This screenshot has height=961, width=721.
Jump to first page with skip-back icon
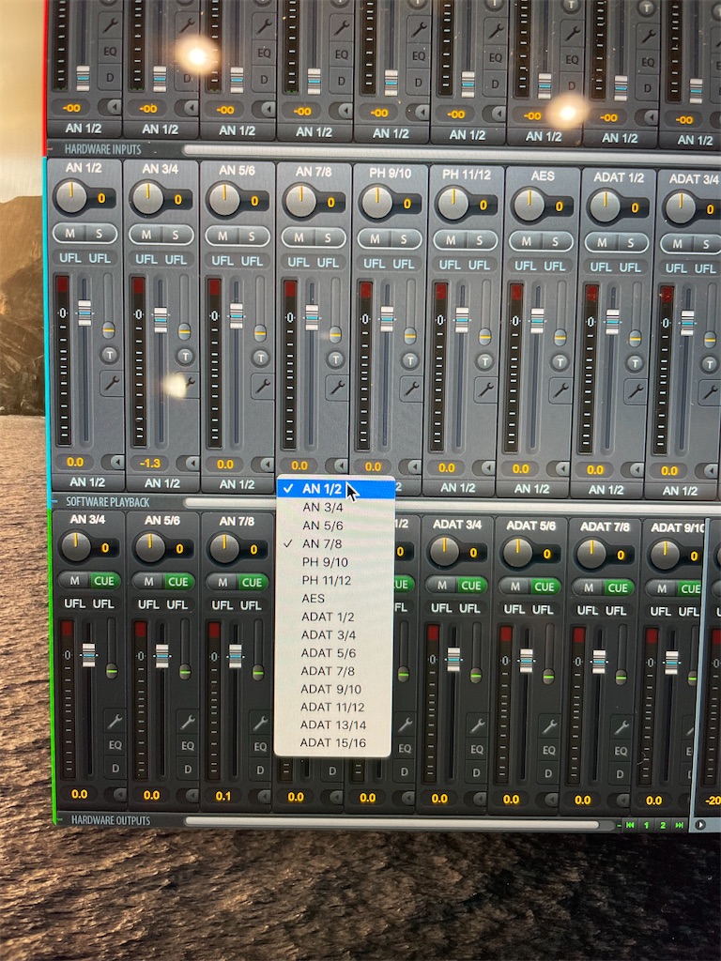coord(630,825)
